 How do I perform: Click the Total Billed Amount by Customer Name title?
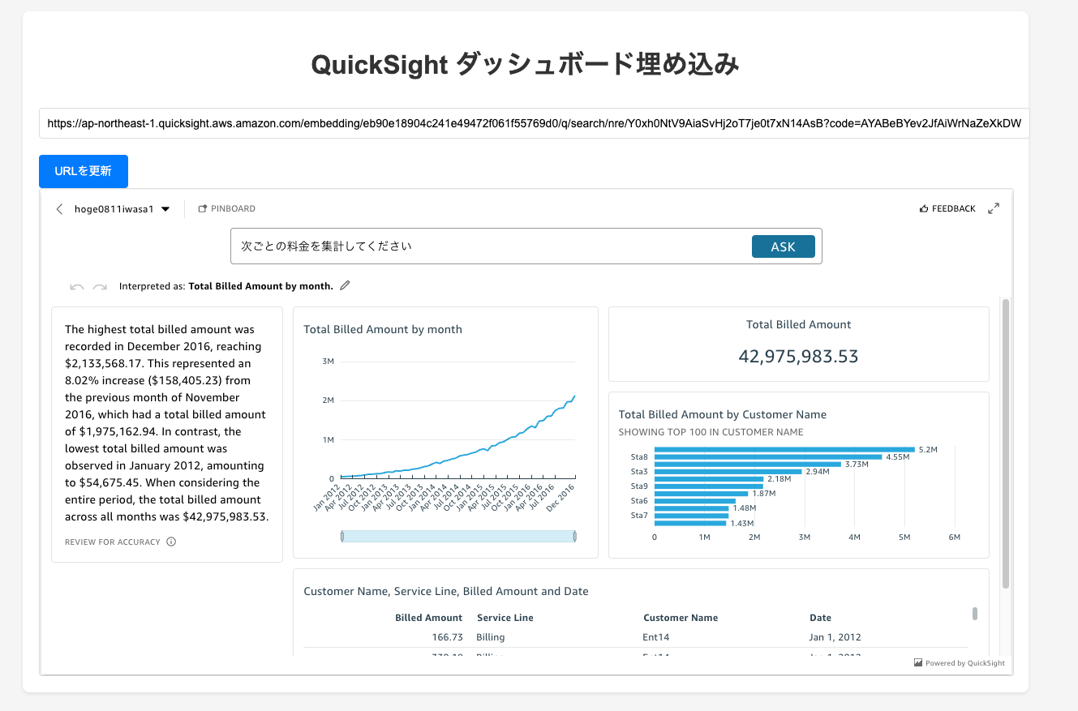click(723, 414)
